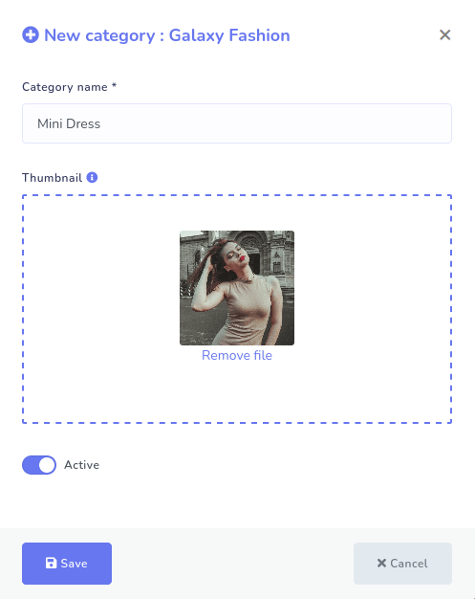Click the Active label text

pyautogui.click(x=81, y=465)
